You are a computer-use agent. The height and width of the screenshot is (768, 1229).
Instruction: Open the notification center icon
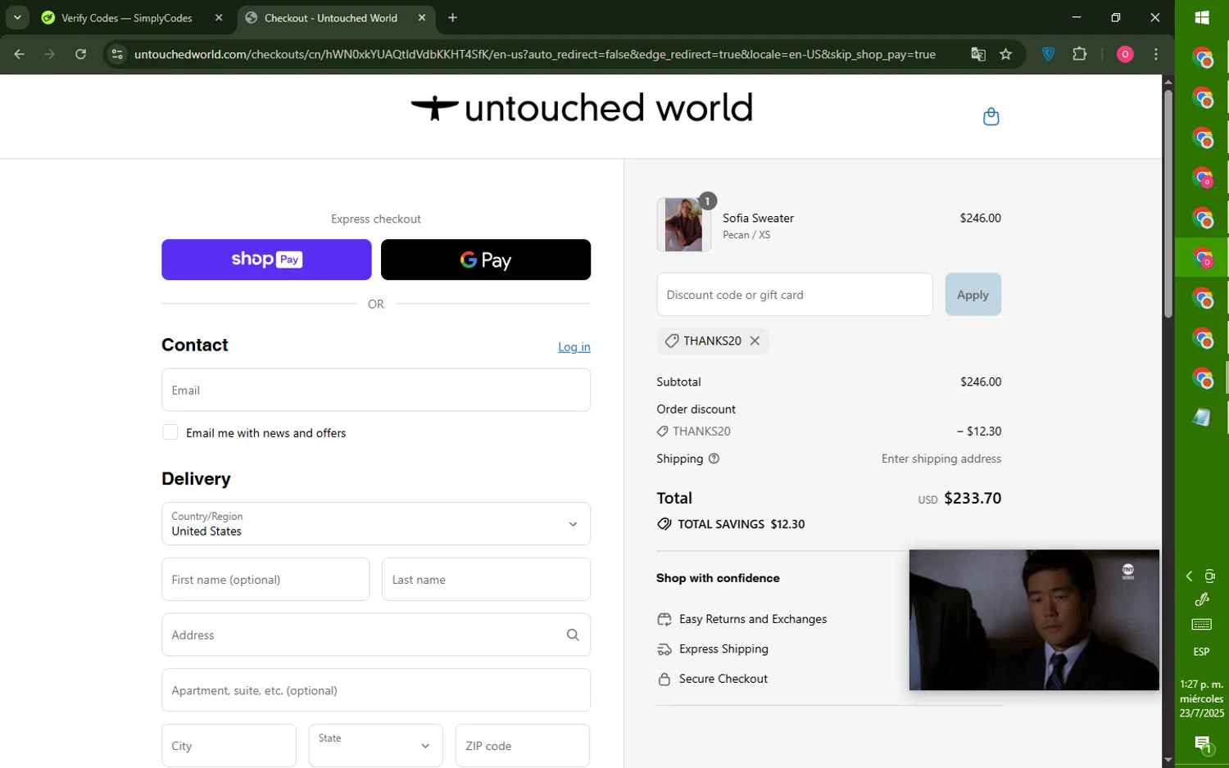(x=1202, y=745)
